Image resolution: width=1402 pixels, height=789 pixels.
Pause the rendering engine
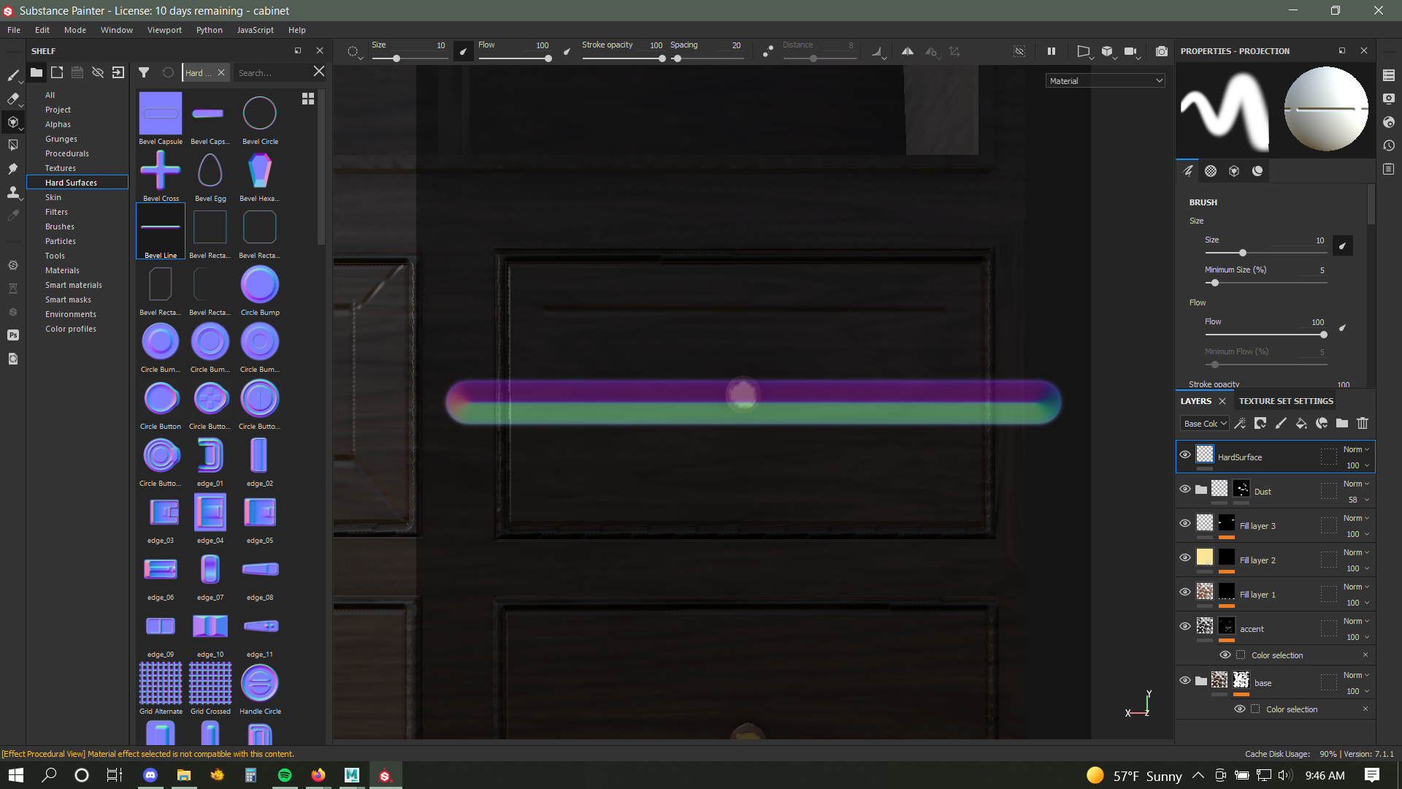pos(1051,51)
